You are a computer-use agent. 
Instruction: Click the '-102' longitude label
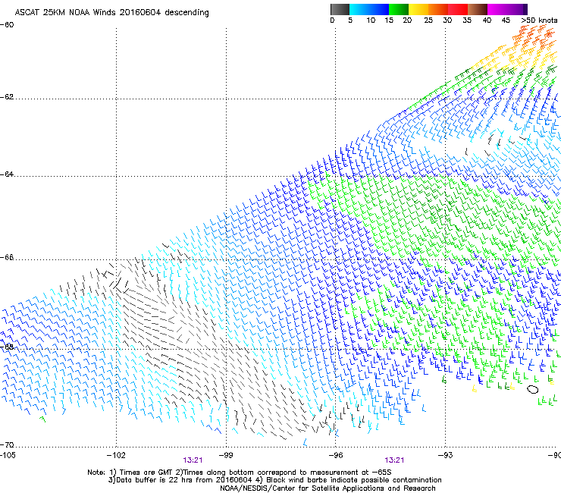pos(116,455)
